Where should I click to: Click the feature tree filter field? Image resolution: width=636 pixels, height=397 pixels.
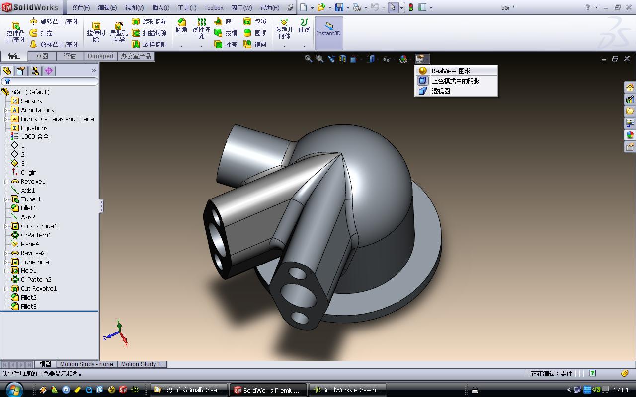(x=50, y=81)
